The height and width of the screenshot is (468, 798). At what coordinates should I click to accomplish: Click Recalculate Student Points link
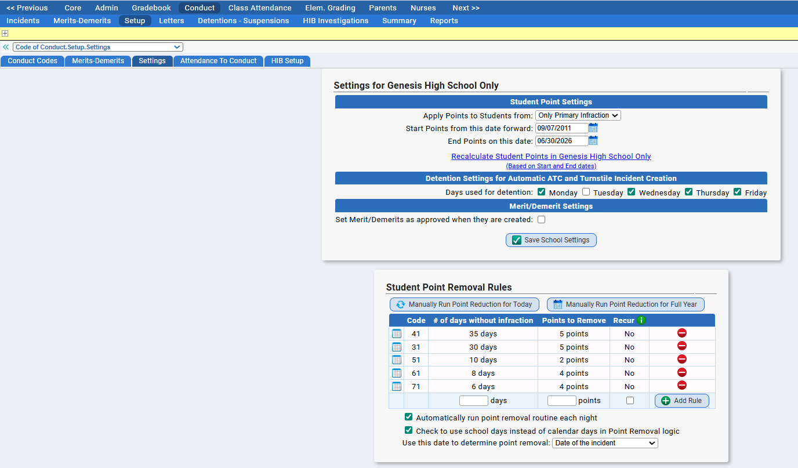click(x=551, y=157)
